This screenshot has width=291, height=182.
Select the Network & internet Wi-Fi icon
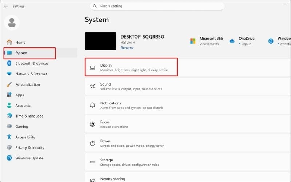[x=9, y=74]
